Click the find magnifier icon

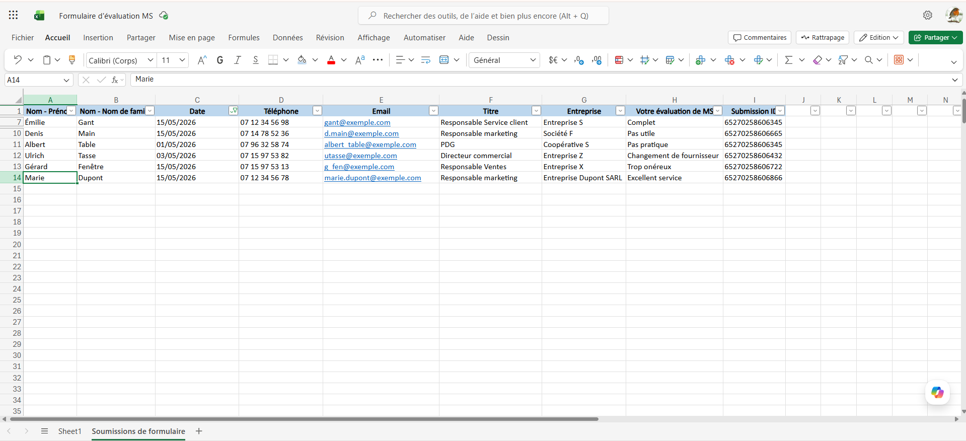[x=869, y=60]
